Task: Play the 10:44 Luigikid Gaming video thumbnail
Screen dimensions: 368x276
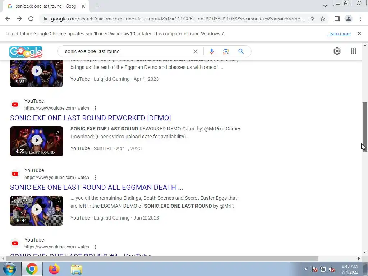Action: point(37,211)
